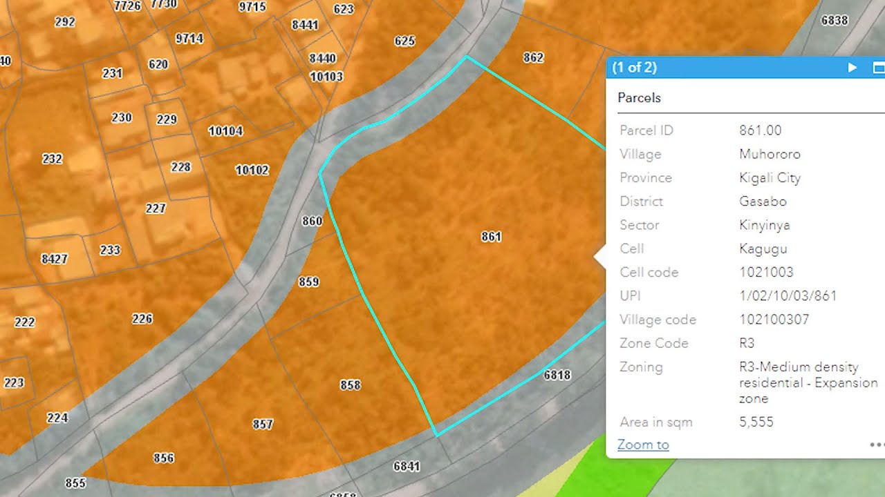885x497 pixels.
Task: Select parcel 861 label on map
Action: coord(491,237)
